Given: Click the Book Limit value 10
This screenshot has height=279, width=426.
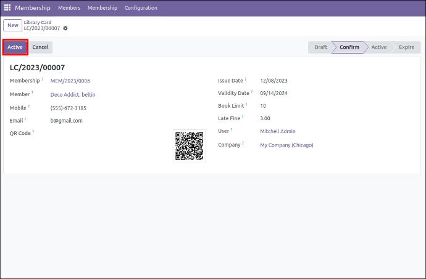Looking at the screenshot, I should (x=263, y=106).
